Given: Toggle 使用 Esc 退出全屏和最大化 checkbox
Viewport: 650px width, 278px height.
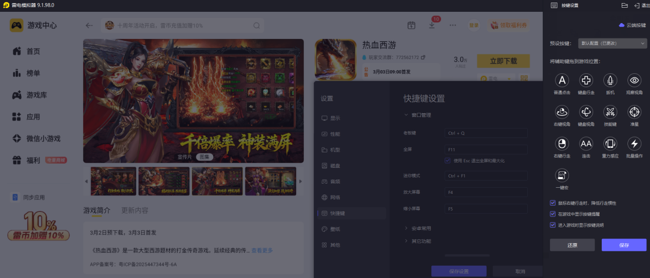Looking at the screenshot, I should [448, 161].
